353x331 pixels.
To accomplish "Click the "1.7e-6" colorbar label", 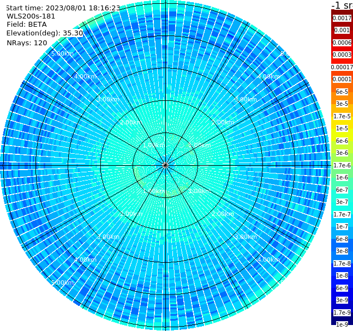I will click(x=342, y=165).
